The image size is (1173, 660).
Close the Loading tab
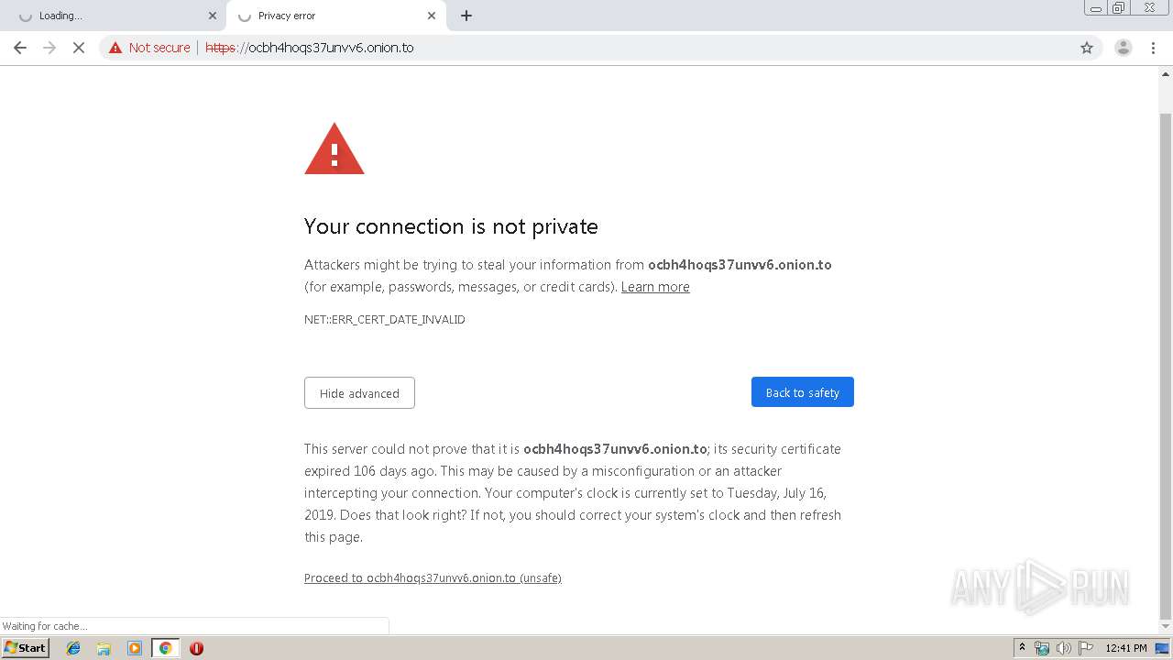[x=213, y=16]
